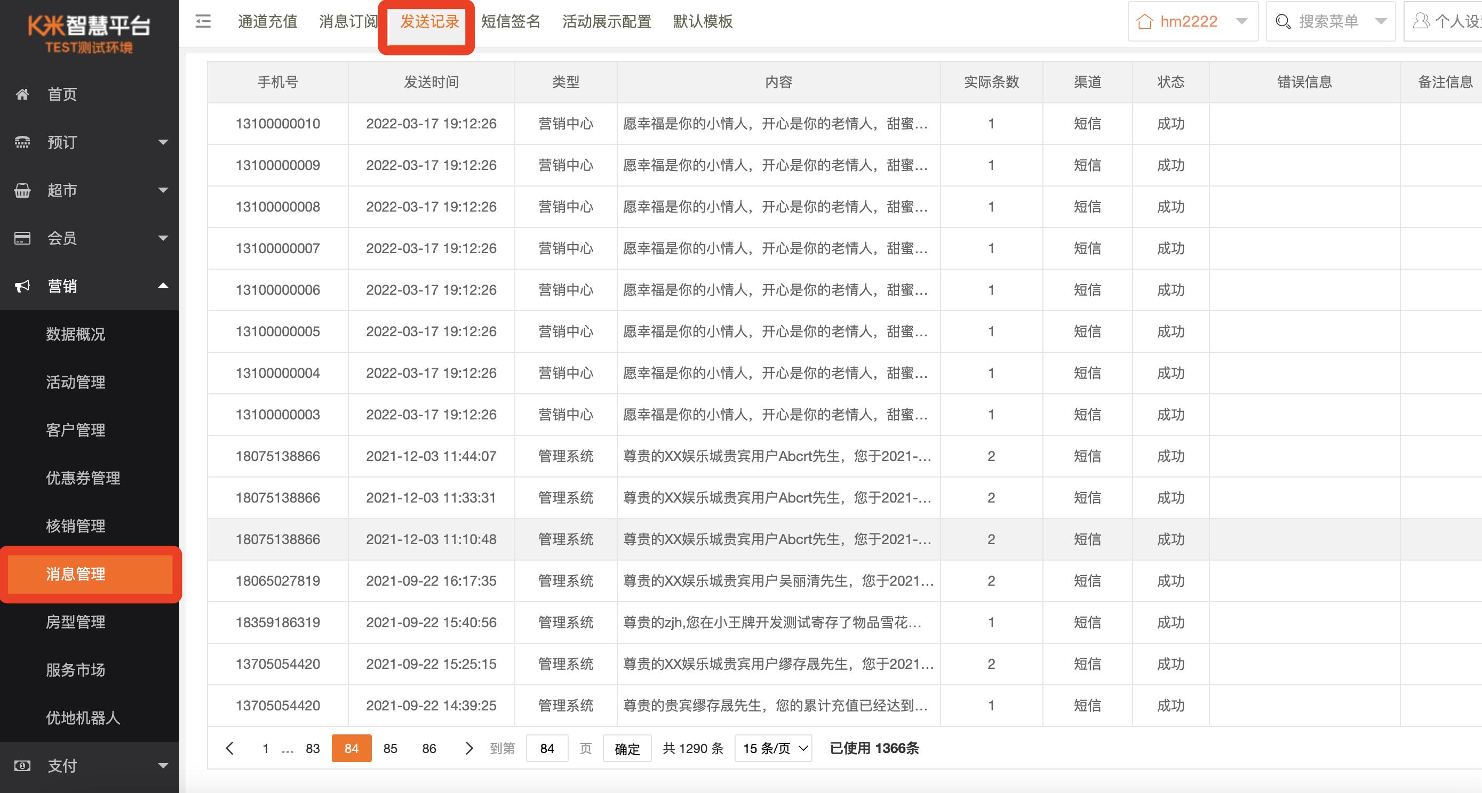Click the 会员 card icon
The height and width of the screenshot is (793, 1482).
(22, 238)
